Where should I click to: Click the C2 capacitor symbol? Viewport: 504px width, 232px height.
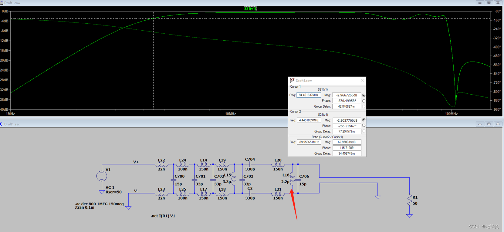coord(250,193)
